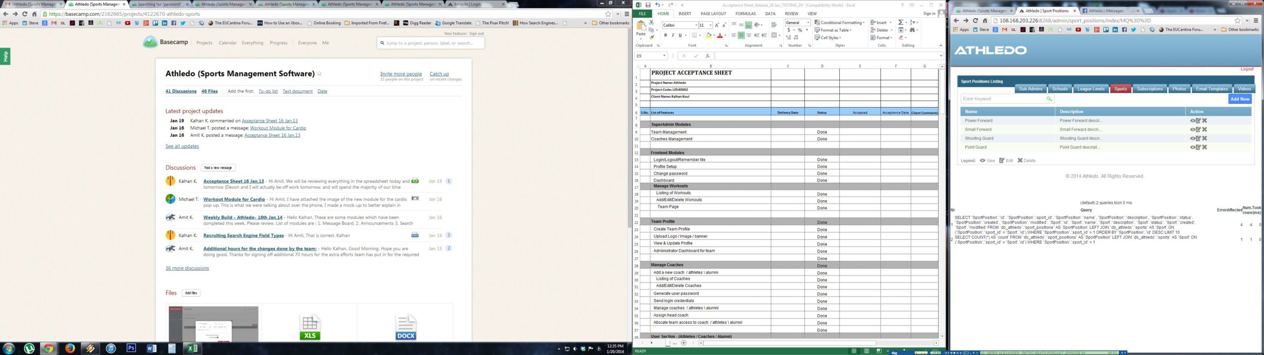Toggle Bold formatting in Excel
The image size is (1264, 355).
[x=665, y=35]
